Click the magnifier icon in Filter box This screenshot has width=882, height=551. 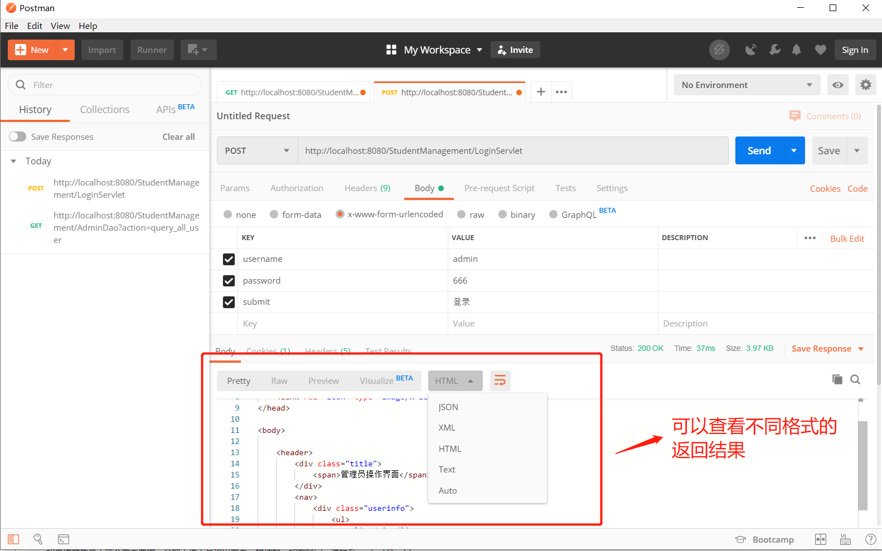pyautogui.click(x=21, y=85)
